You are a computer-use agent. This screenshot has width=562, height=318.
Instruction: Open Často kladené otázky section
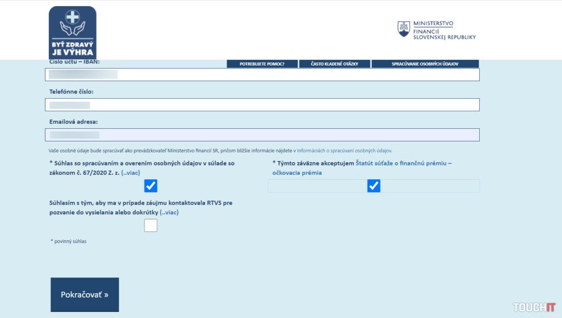(334, 64)
